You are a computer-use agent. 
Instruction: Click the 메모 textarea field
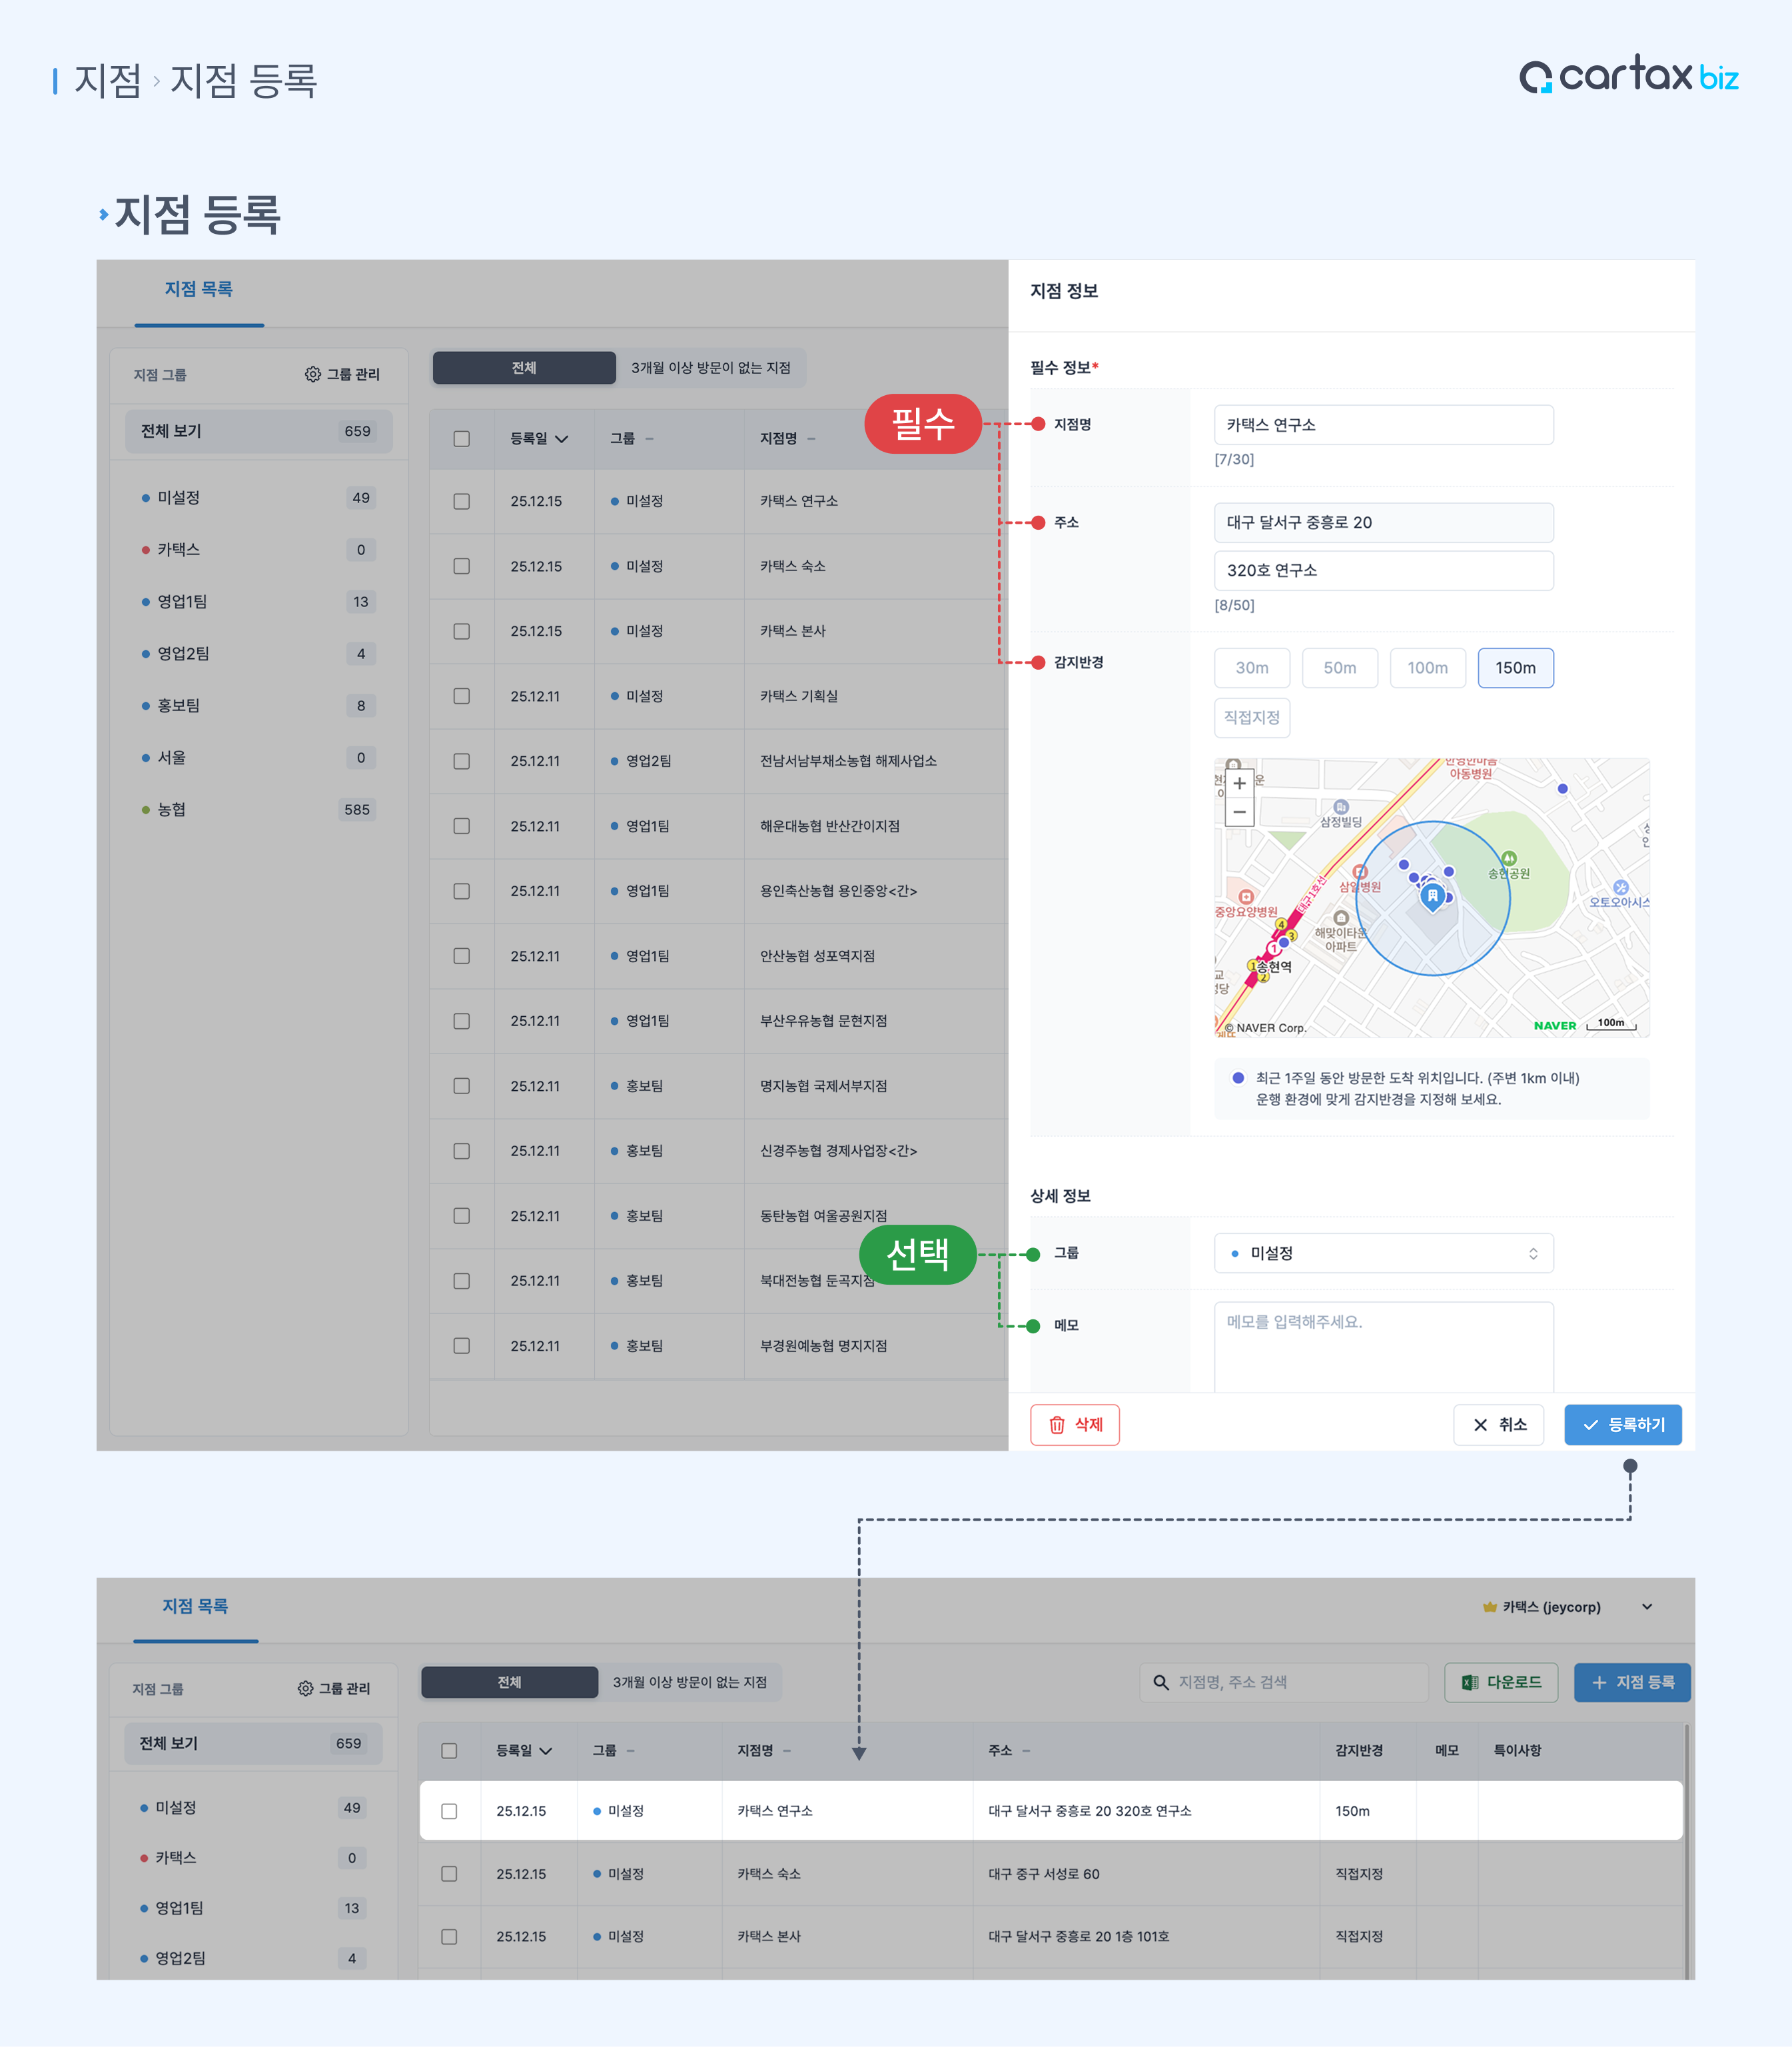coord(1383,1345)
